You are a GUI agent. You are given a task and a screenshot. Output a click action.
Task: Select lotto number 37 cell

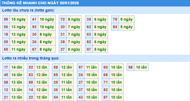click(81, 90)
